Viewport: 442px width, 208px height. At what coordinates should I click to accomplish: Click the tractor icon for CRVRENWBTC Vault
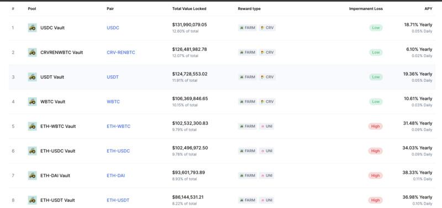coord(33,52)
